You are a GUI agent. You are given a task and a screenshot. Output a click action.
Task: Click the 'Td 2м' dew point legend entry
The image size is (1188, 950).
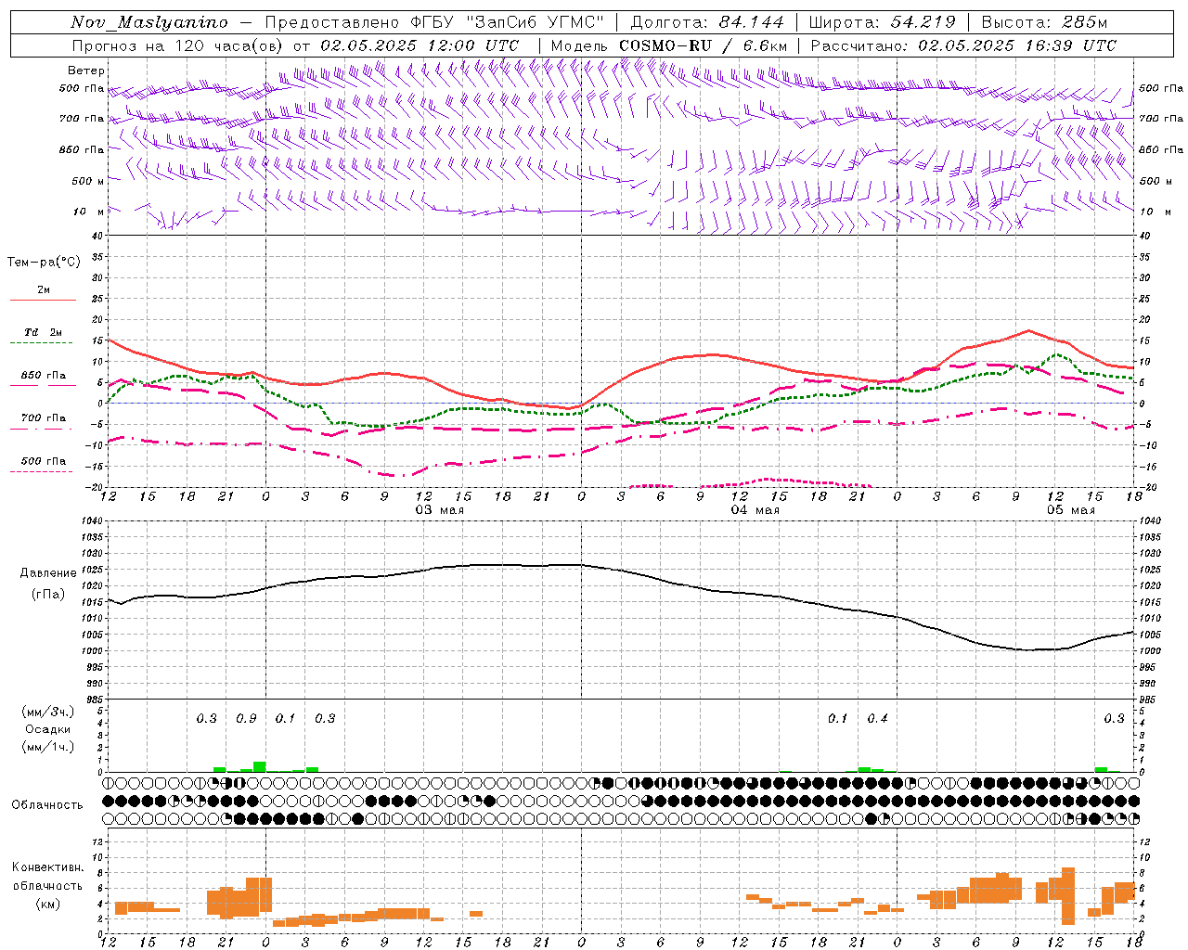43,332
